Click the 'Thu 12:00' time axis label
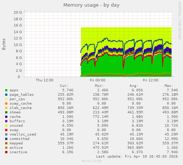The width and height of the screenshot is (183, 165). [45, 80]
